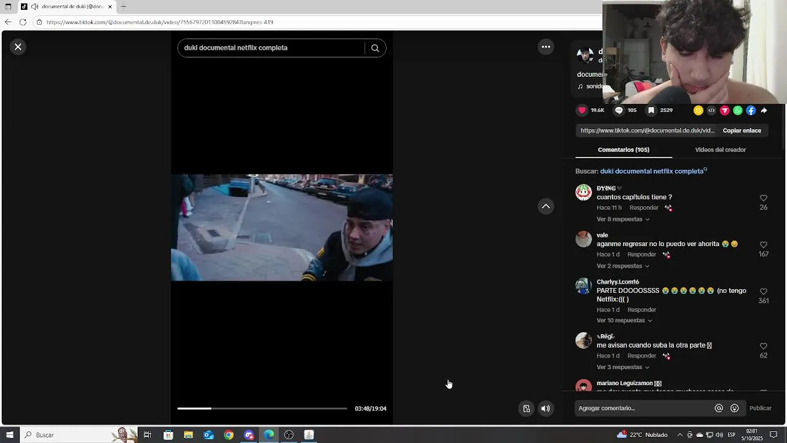Open system volume from tray
The width and height of the screenshot is (787, 443).
pyautogui.click(x=719, y=435)
